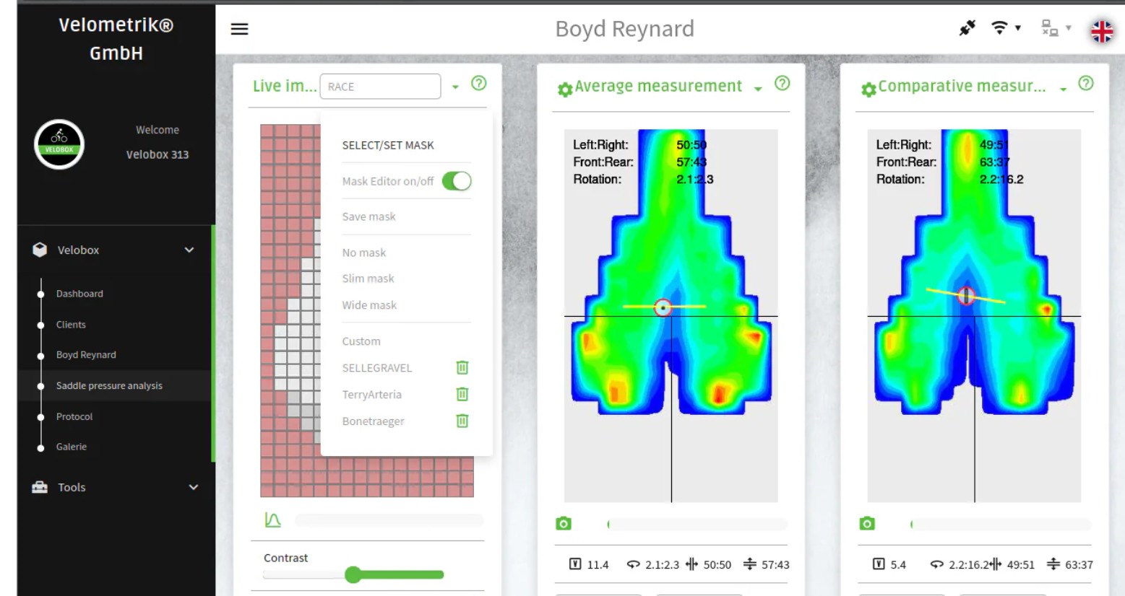The height and width of the screenshot is (596, 1125).
Task: Expand the Comparative measurement dropdown arrow
Action: point(1063,89)
